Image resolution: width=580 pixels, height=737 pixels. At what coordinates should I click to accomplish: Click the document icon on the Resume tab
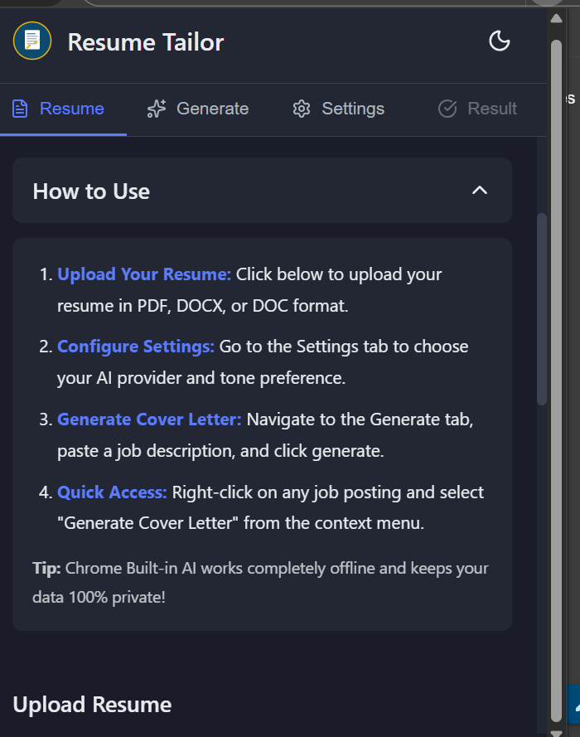point(20,109)
